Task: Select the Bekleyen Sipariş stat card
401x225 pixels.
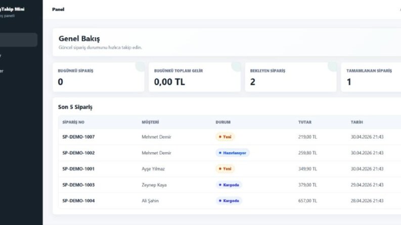Action: click(291, 77)
